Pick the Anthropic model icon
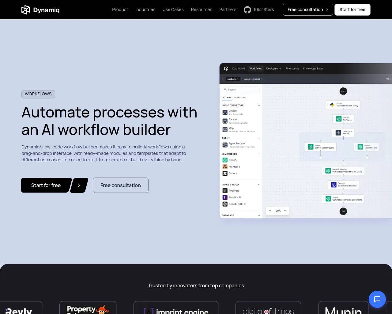 tap(225, 167)
